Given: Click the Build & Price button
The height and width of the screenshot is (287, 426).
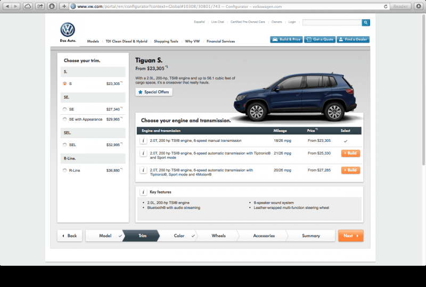Looking at the screenshot, I should tap(286, 39).
